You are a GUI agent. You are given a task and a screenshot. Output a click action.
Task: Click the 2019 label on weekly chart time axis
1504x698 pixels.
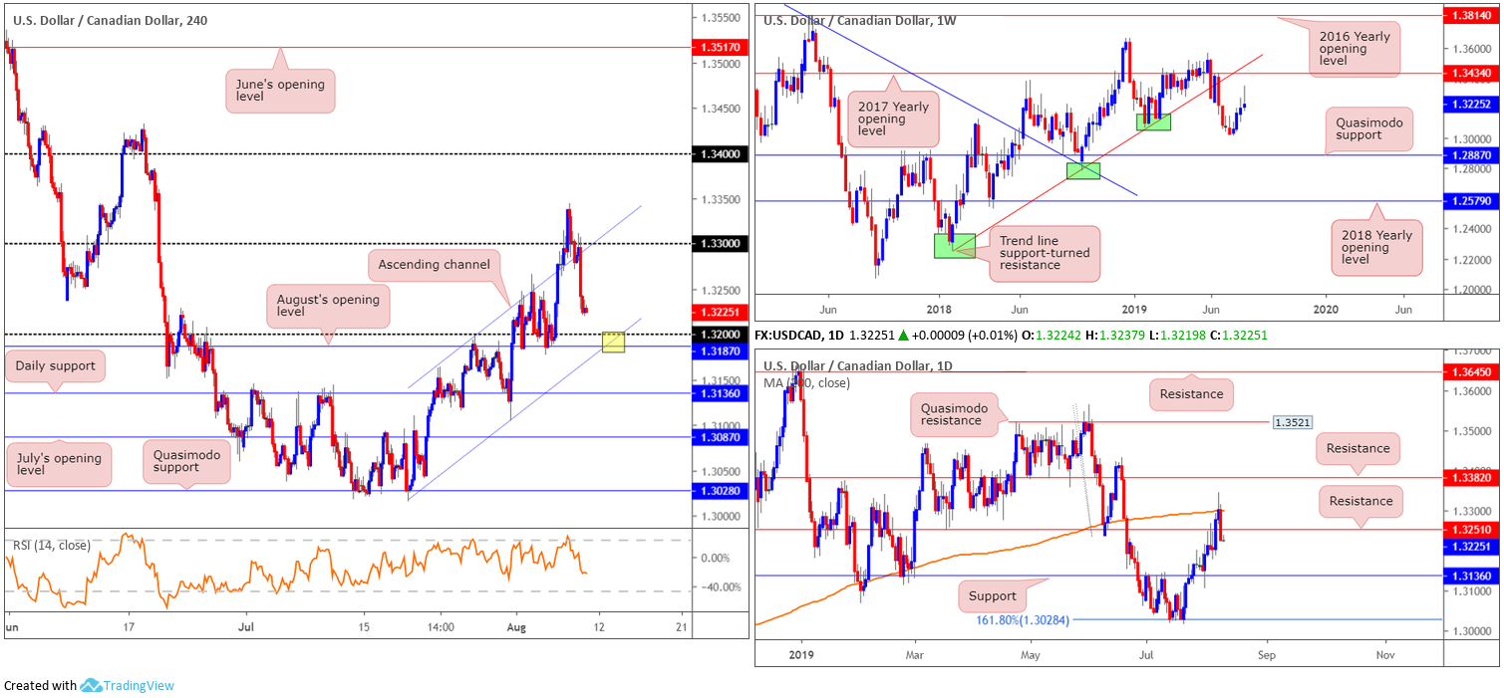point(1133,309)
